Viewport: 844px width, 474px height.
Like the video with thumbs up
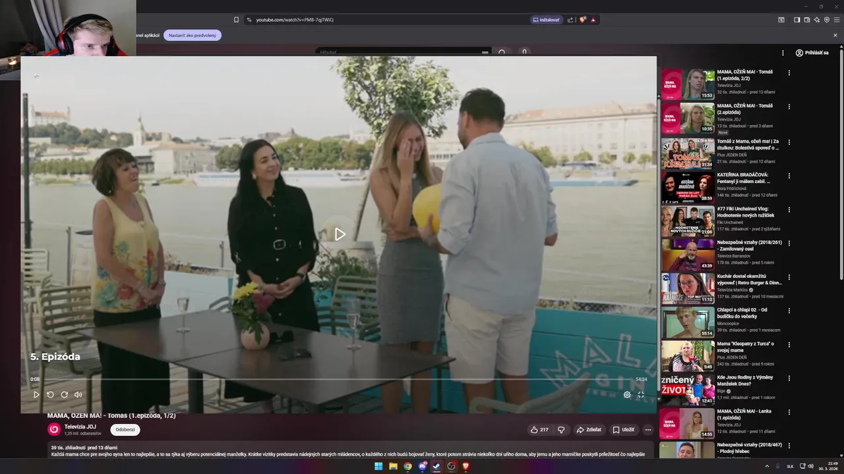tap(539, 430)
